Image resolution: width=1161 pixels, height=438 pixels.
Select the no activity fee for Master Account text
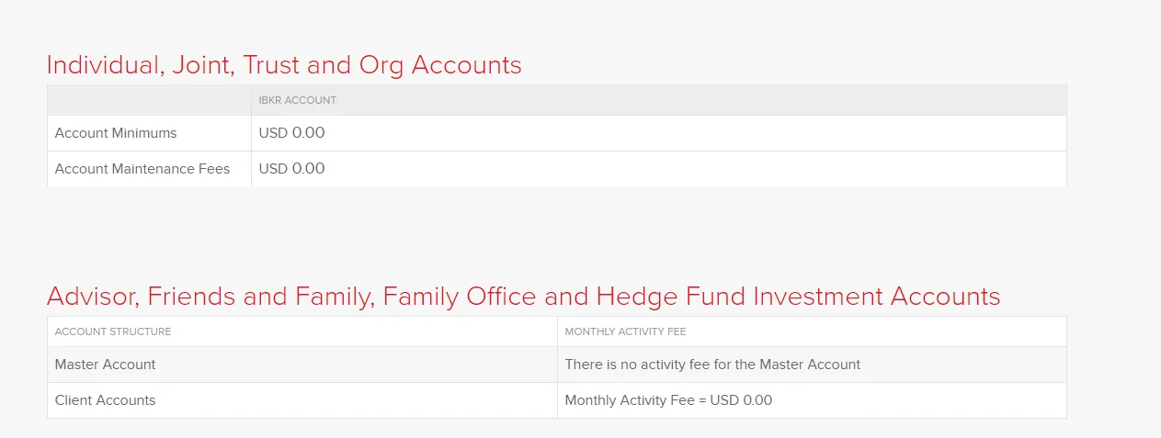712,365
